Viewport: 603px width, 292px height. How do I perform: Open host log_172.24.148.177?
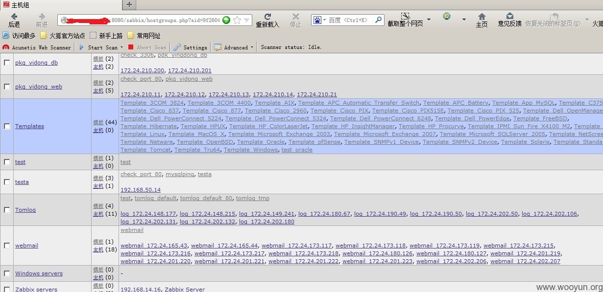(x=148, y=214)
